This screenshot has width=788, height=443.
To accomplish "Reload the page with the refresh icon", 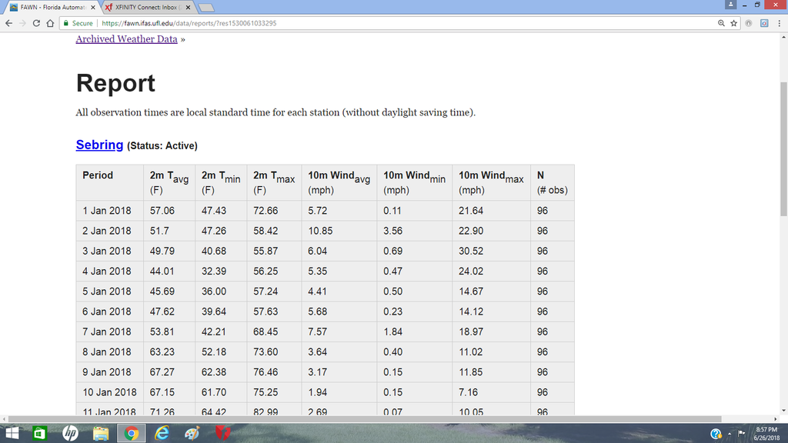I will point(35,23).
